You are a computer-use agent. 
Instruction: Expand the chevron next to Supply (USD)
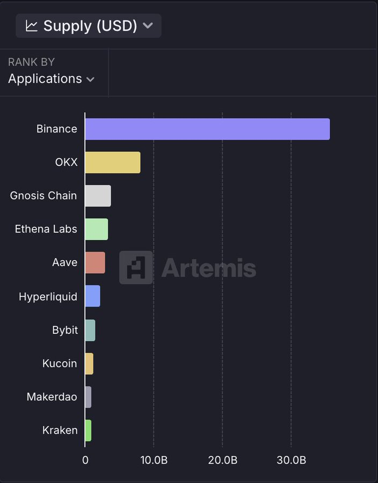pos(148,26)
